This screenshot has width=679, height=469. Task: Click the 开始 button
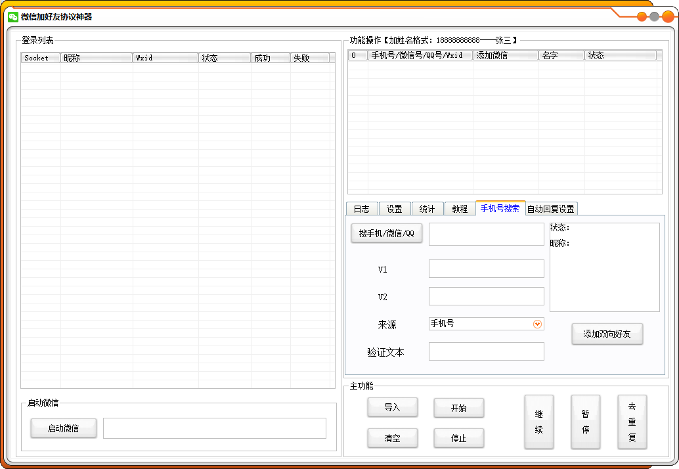click(458, 408)
